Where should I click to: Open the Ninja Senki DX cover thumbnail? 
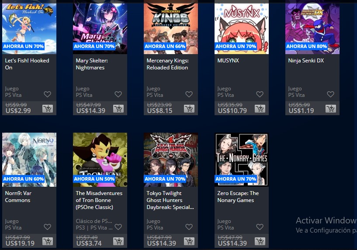[312, 27]
